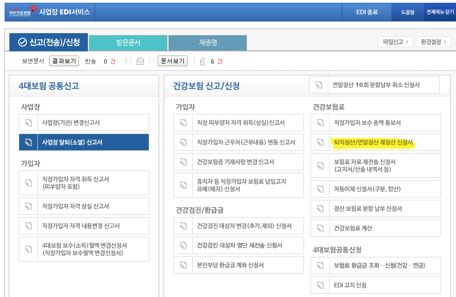The image size is (456, 297).
Task: Click icon beside 보험료 자료 재전송 신청서
Action: (x=320, y=165)
